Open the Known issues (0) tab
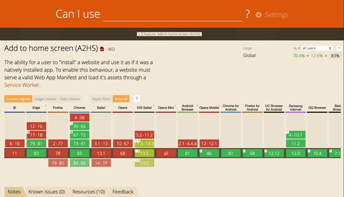The height and width of the screenshot is (197, 344). (x=47, y=192)
